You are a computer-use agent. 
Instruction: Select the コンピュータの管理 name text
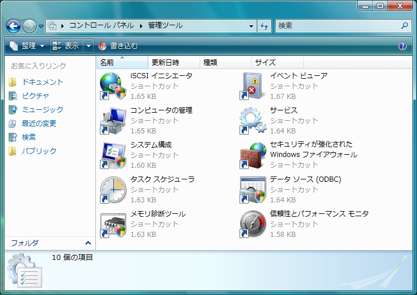161,110
